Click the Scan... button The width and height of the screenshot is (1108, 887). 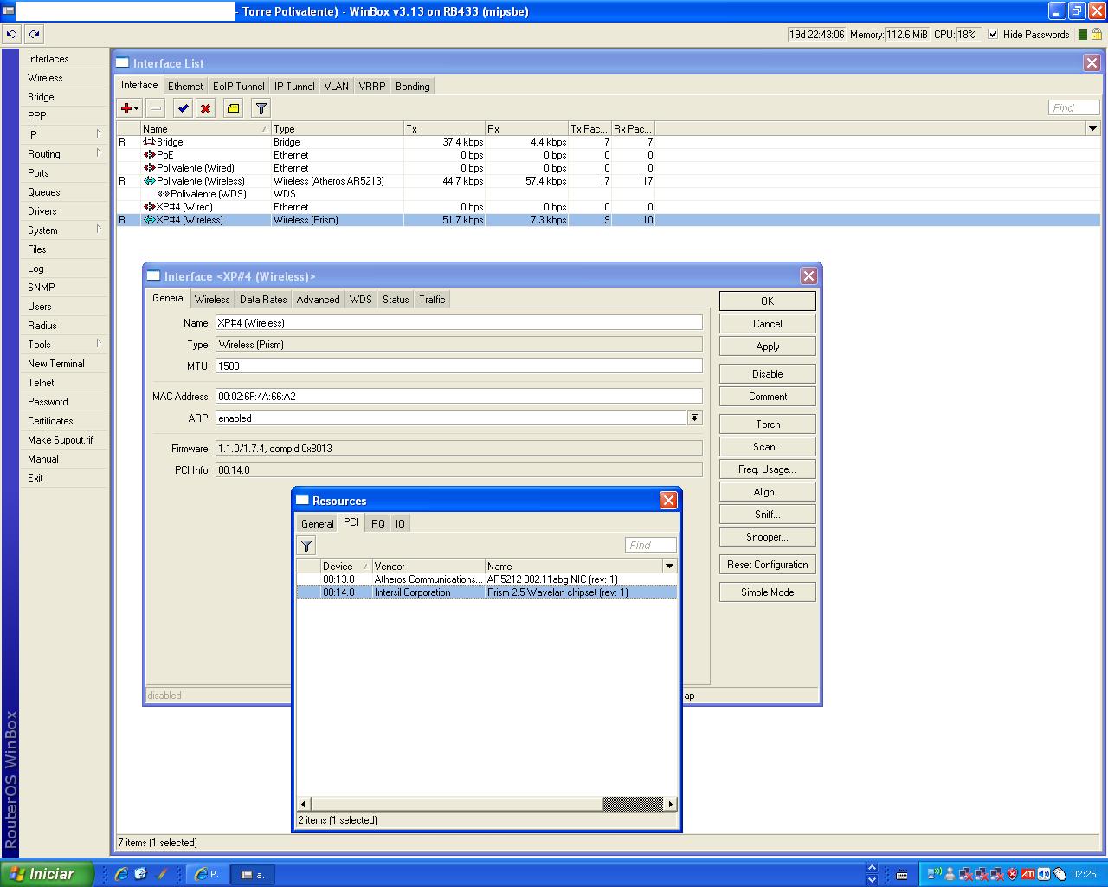click(768, 447)
